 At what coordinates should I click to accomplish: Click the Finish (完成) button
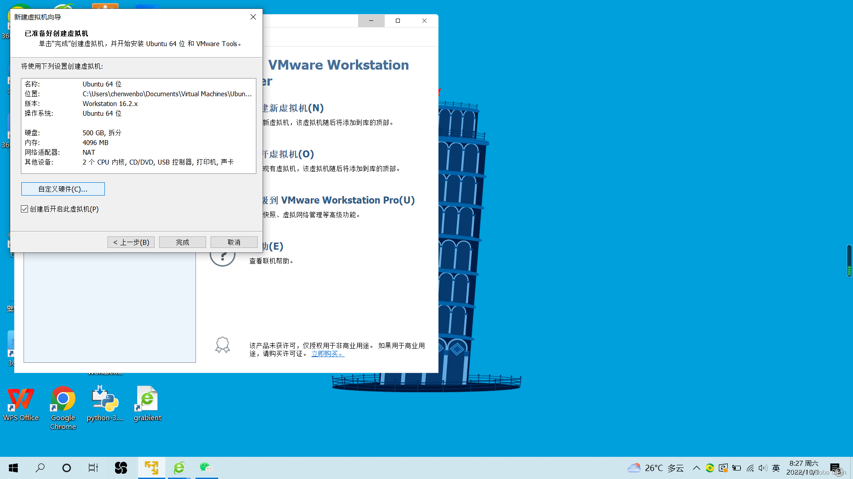182,242
